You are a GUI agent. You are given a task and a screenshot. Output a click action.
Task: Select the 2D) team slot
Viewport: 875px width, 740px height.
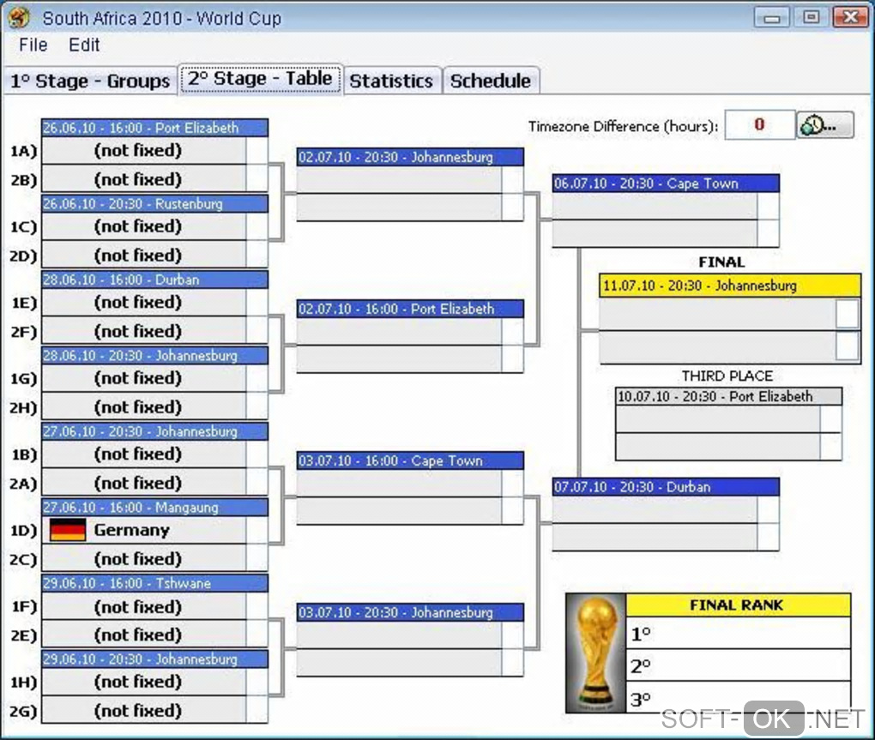click(x=144, y=256)
